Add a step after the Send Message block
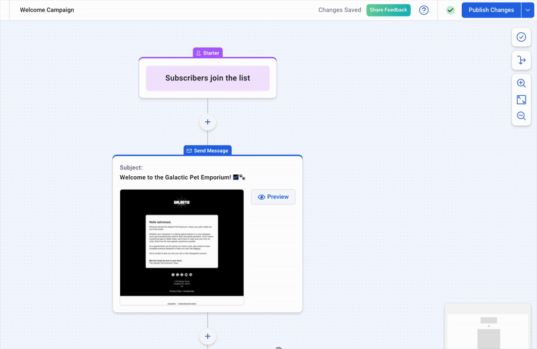Image resolution: width=537 pixels, height=349 pixels. [207, 336]
